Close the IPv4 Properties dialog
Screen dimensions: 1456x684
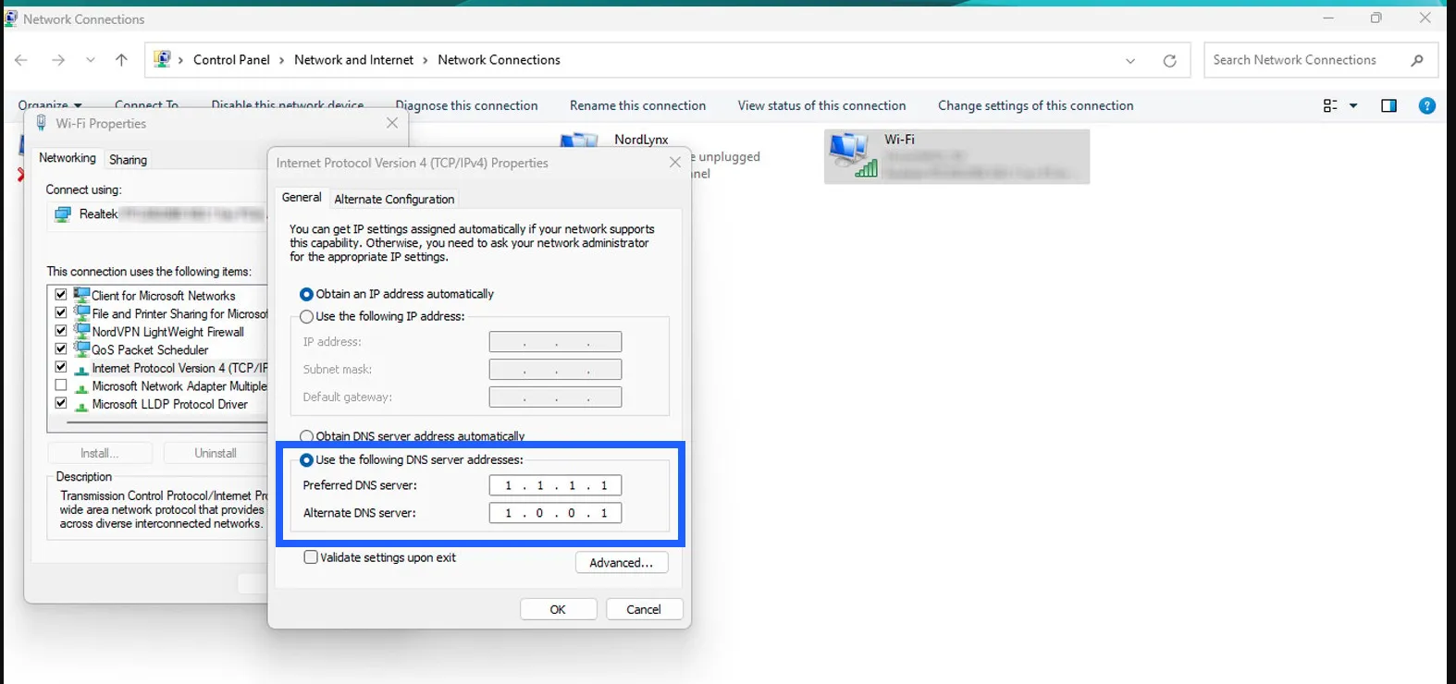pos(675,163)
